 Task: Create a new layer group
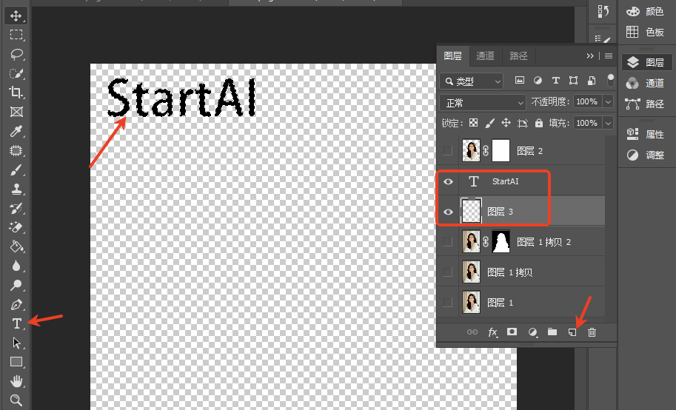coord(552,332)
